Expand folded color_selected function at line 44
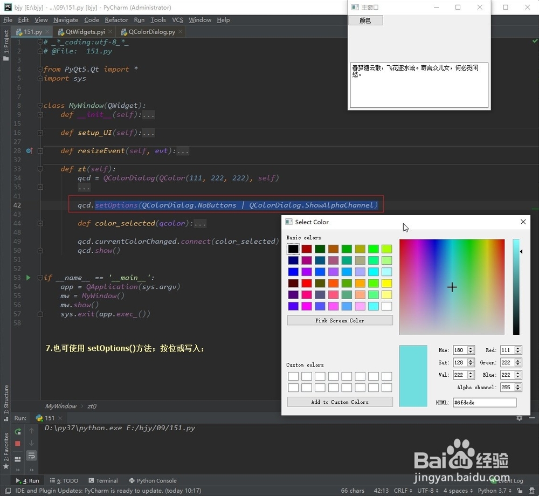The height and width of the screenshot is (496, 539). tap(40, 223)
